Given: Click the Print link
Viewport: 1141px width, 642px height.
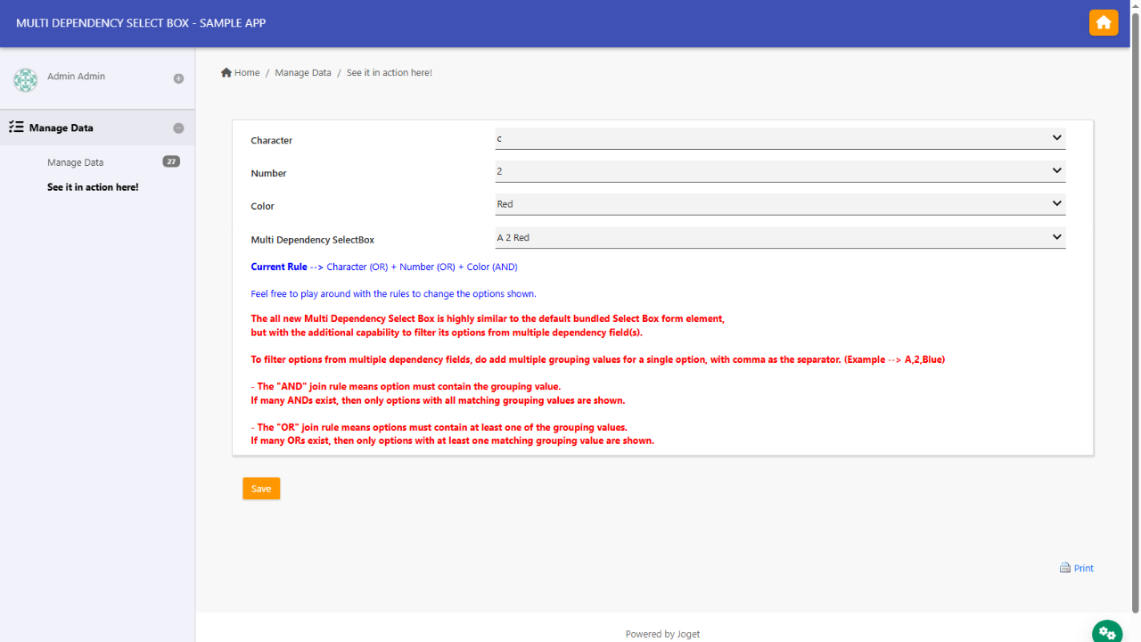Looking at the screenshot, I should pos(1083,568).
